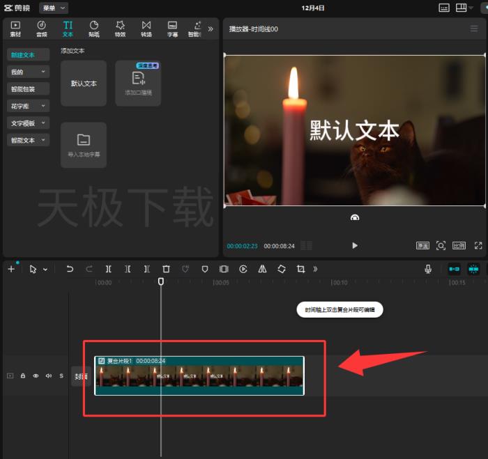Switch to the 转场 transitions tab

click(146, 29)
